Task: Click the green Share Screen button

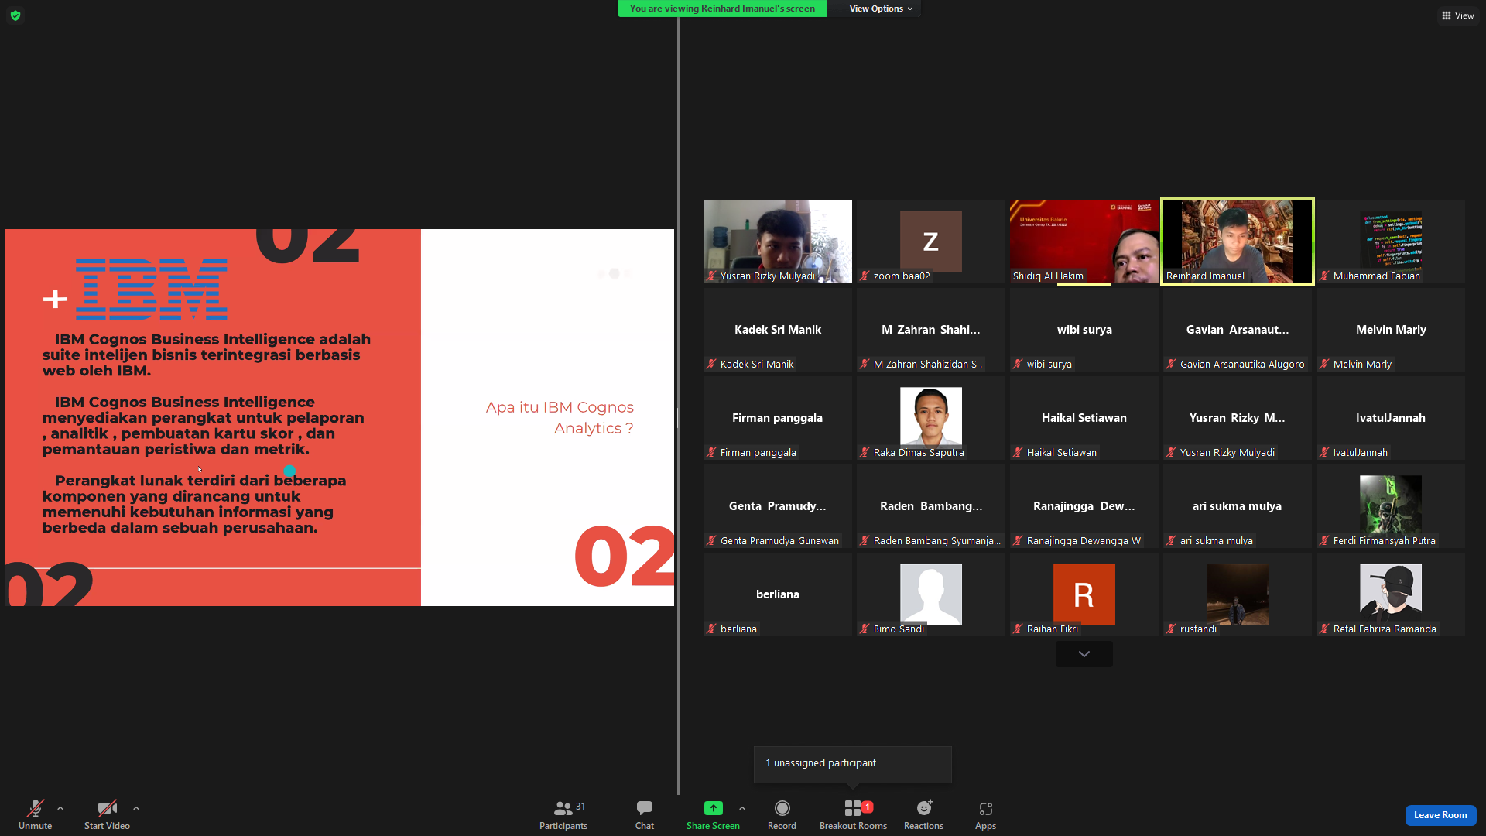Action: (713, 814)
